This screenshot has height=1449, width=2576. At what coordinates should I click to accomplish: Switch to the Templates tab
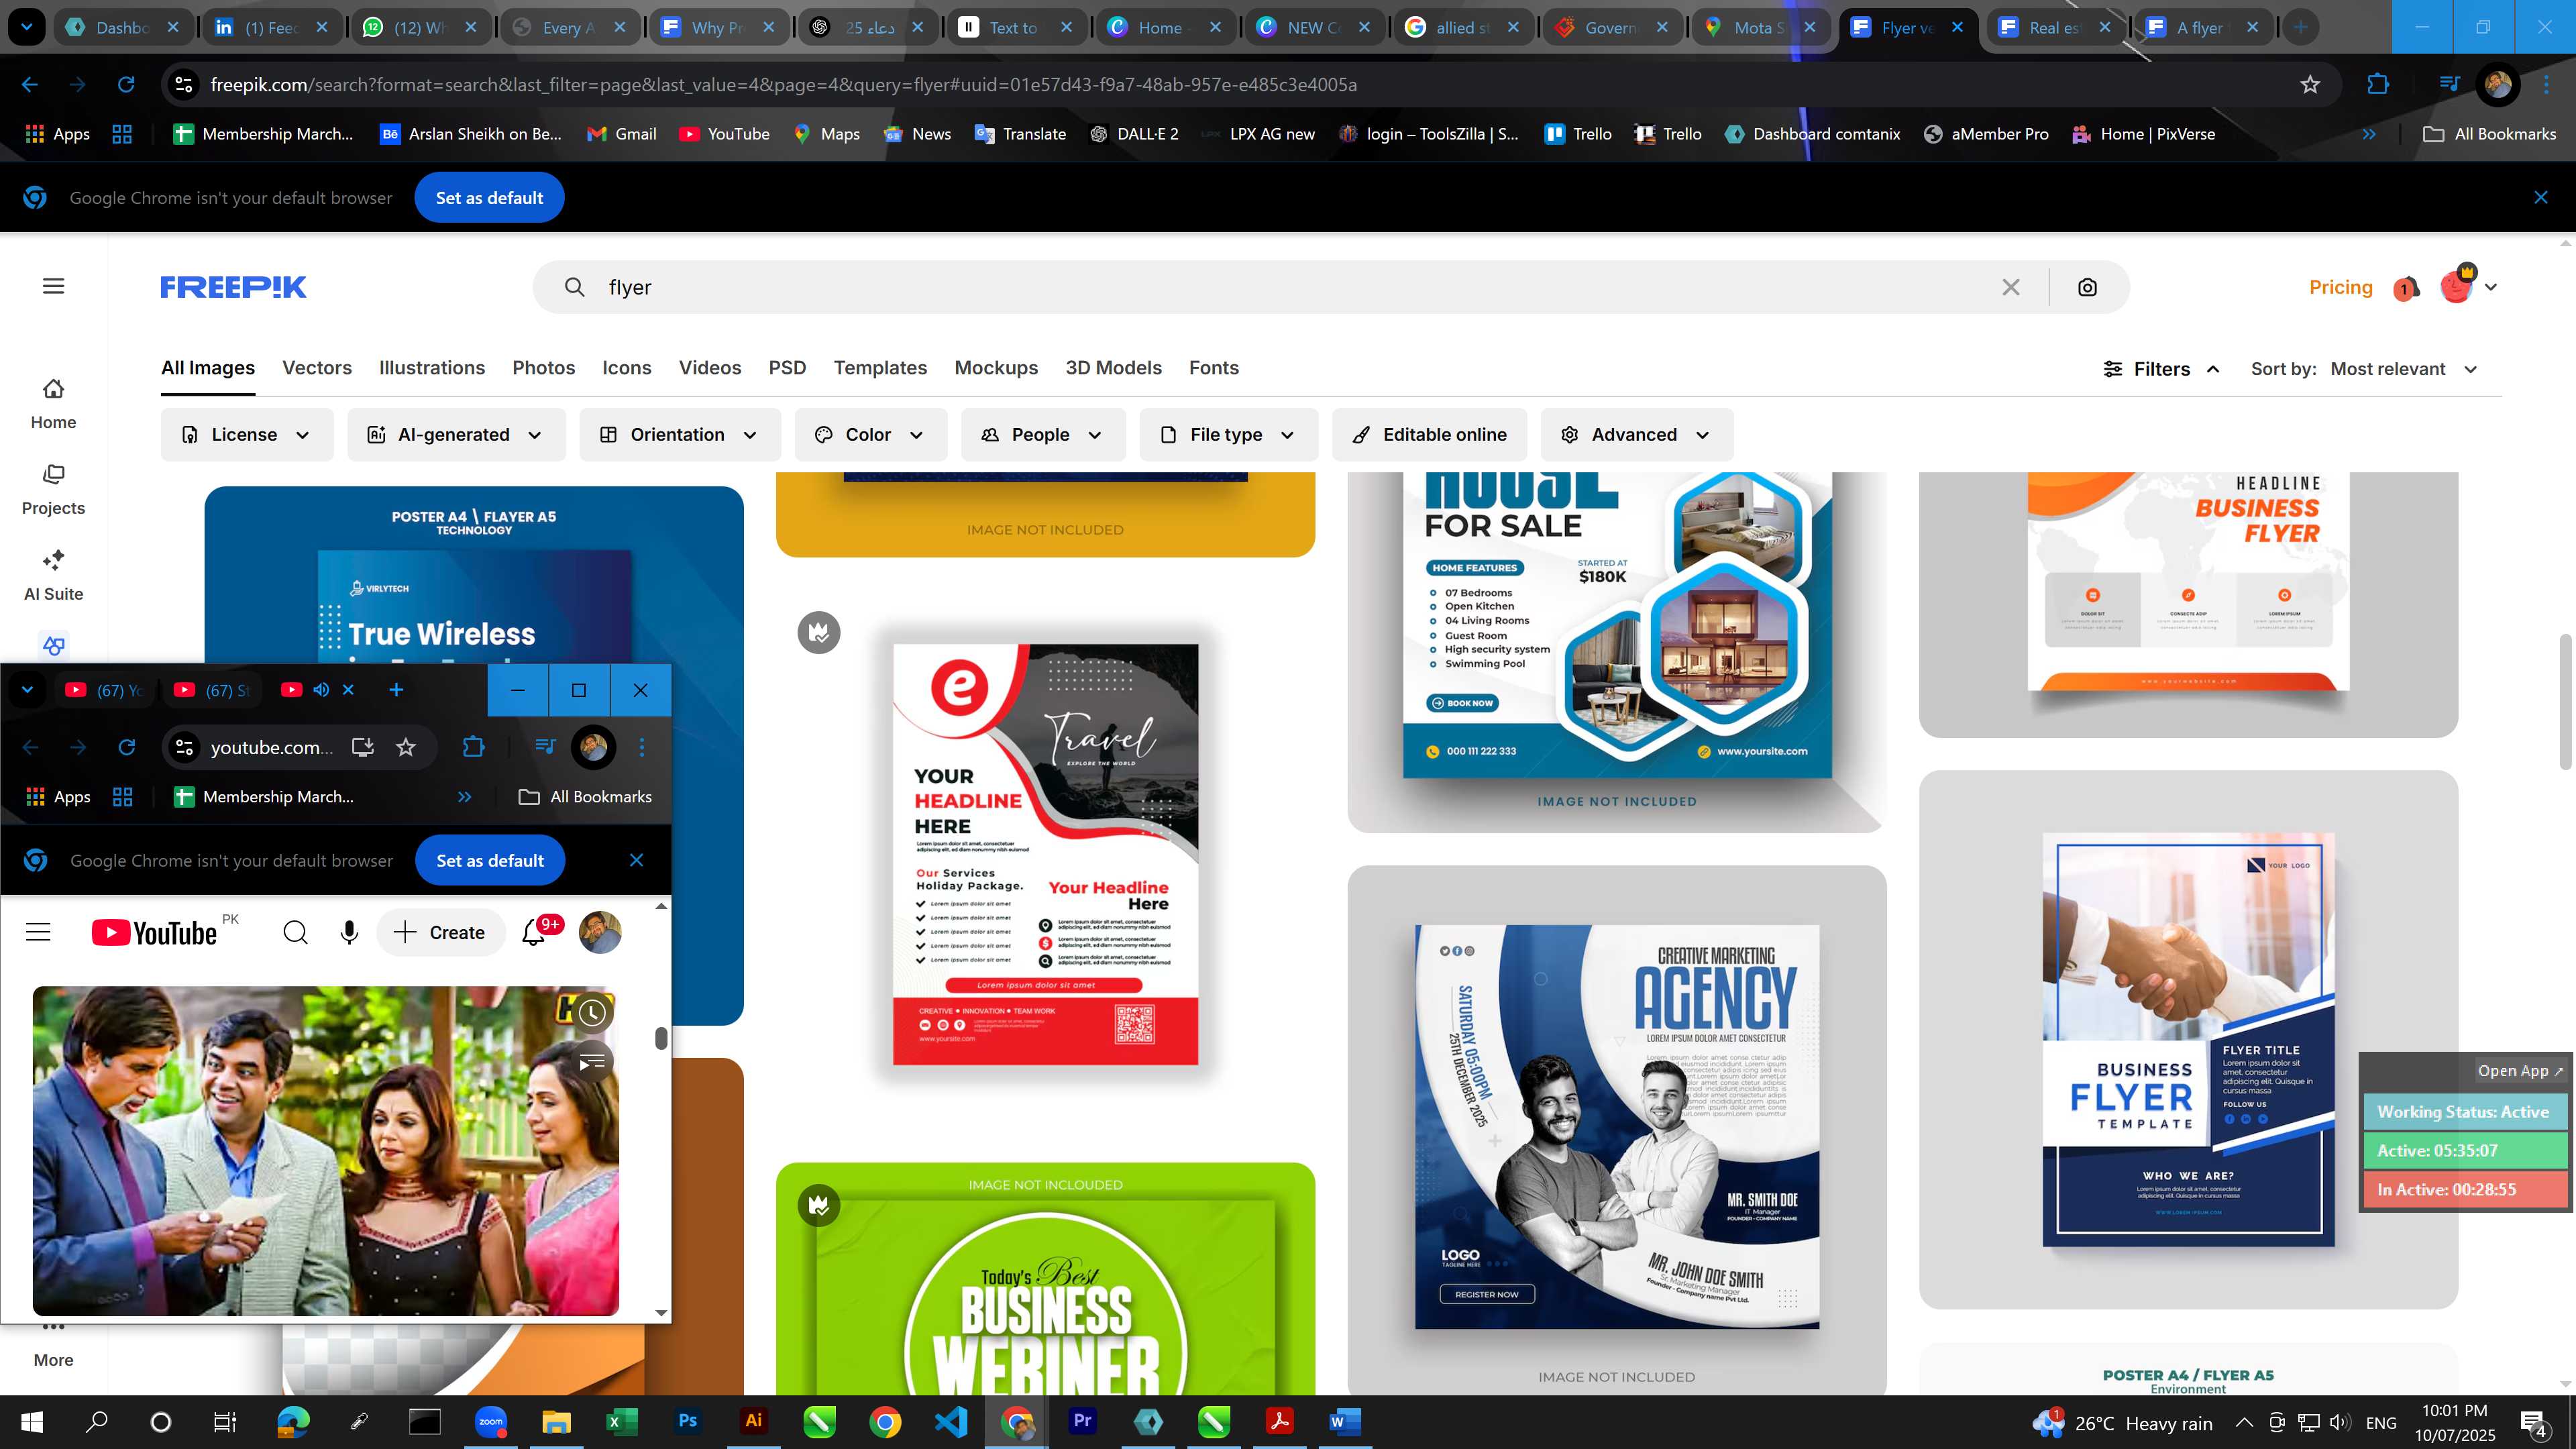(x=880, y=368)
